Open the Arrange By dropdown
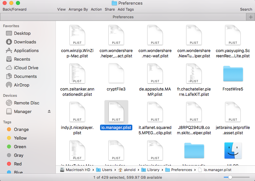Viewport: 255px width, 181px height. [78, 9]
